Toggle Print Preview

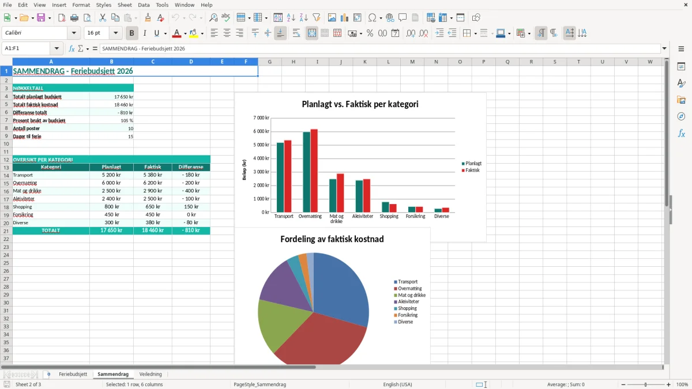(87, 18)
